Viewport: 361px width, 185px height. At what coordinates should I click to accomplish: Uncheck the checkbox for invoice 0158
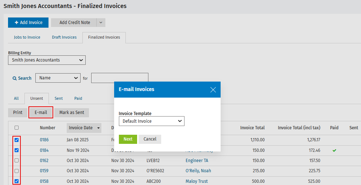16,181
